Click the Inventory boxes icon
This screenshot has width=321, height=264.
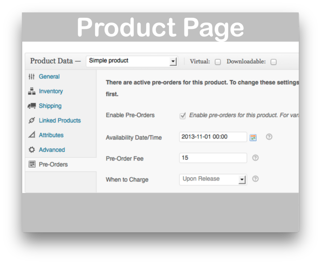(32, 91)
